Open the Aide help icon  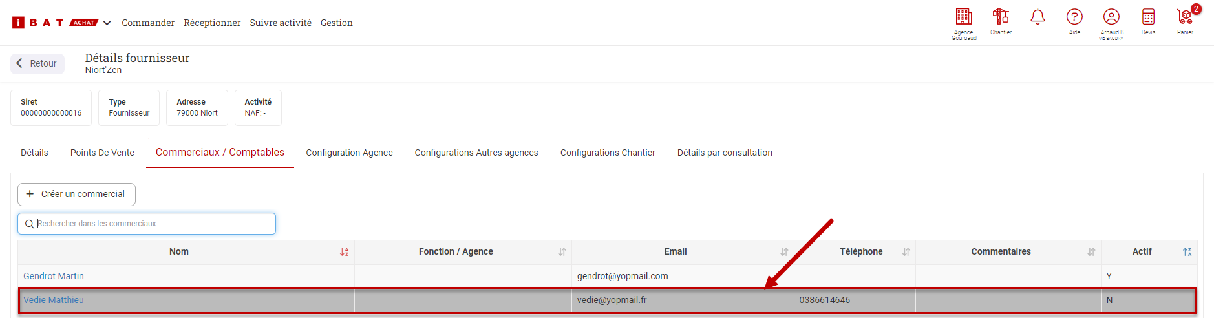point(1074,17)
